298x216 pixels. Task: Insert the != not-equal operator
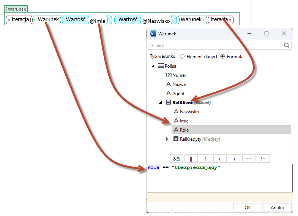[263, 159]
